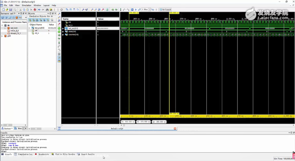
Task: Toggle first instance filter button in Instances panel
Action: [2, 17]
